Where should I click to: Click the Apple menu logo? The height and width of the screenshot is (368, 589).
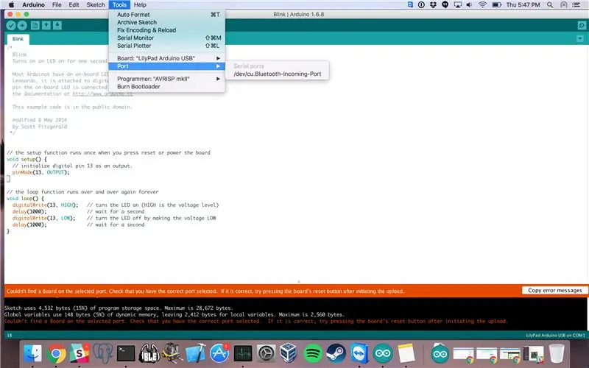(11, 5)
